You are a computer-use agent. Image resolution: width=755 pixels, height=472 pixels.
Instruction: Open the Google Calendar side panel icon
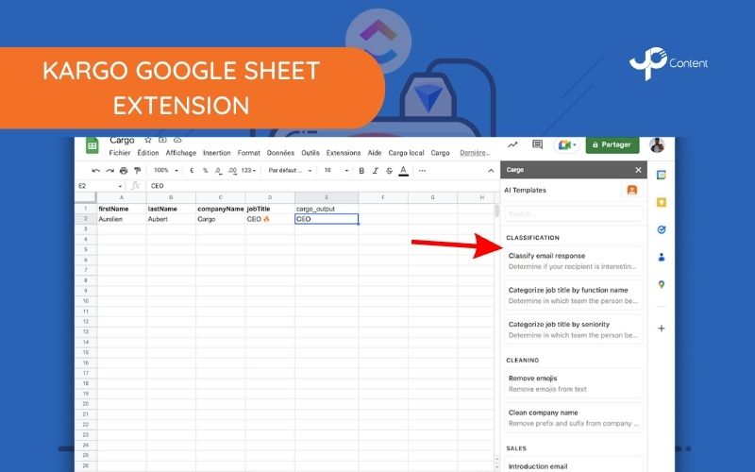click(x=662, y=175)
